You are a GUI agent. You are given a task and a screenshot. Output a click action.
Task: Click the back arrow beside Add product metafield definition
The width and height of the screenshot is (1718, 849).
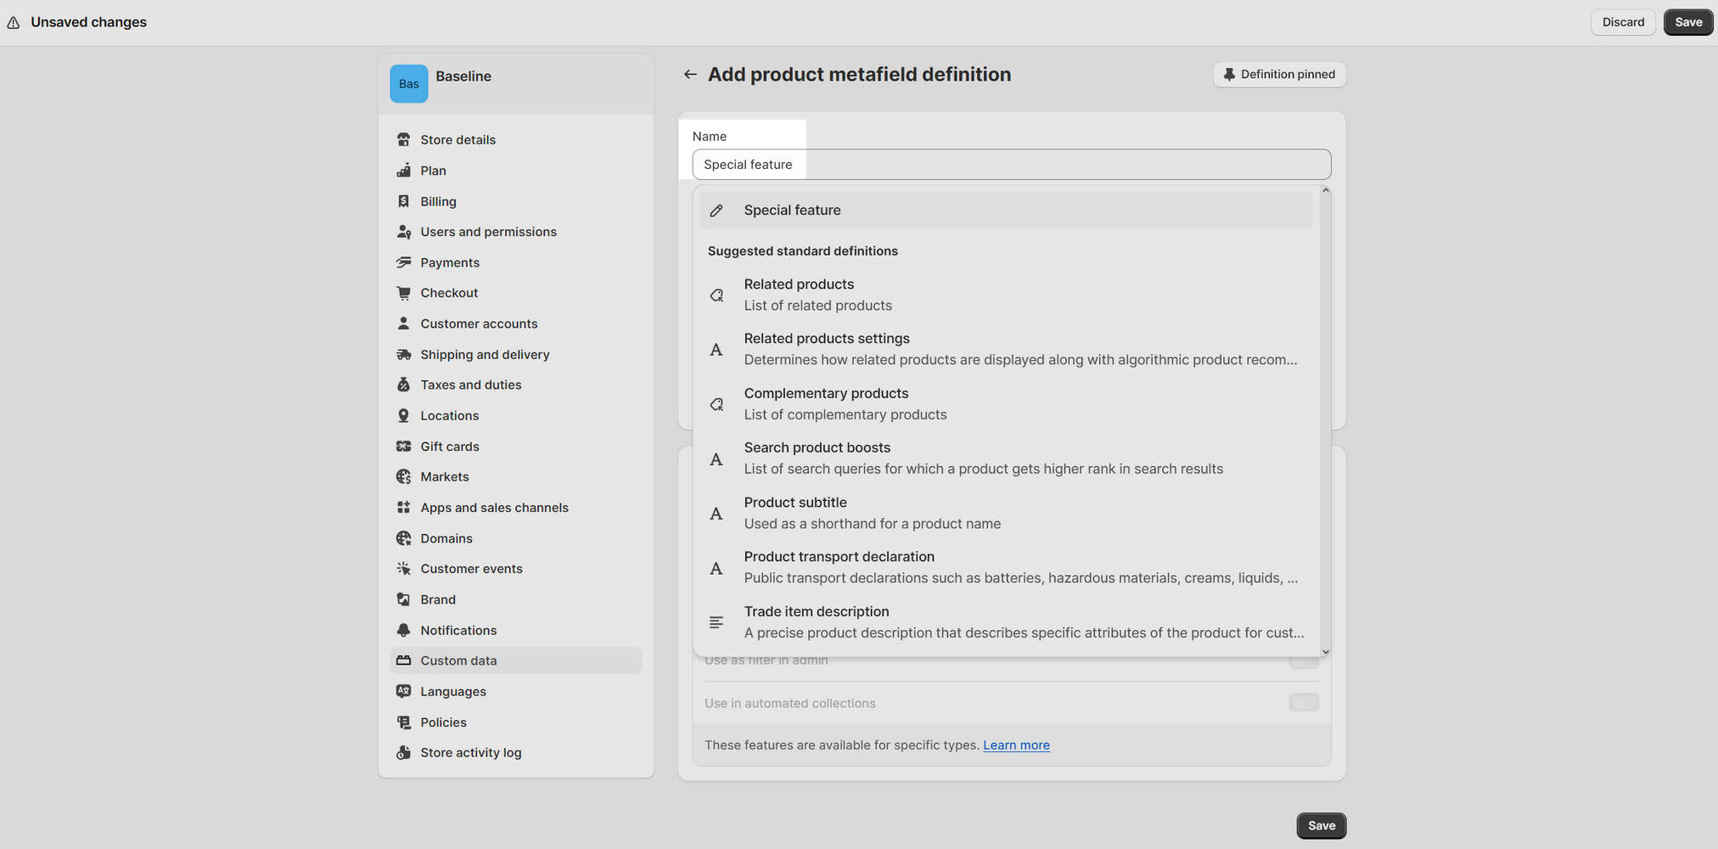click(x=690, y=74)
